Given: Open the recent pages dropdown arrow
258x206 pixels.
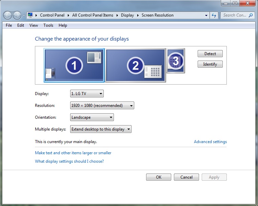Looking at the screenshot, I should 24,16.
